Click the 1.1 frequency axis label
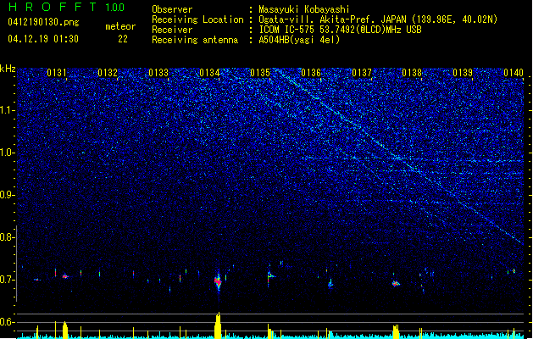Screen dimensions: 533x339 click(8, 110)
